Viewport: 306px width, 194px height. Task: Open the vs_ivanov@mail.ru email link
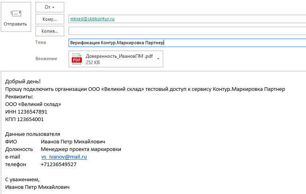coord(64,157)
